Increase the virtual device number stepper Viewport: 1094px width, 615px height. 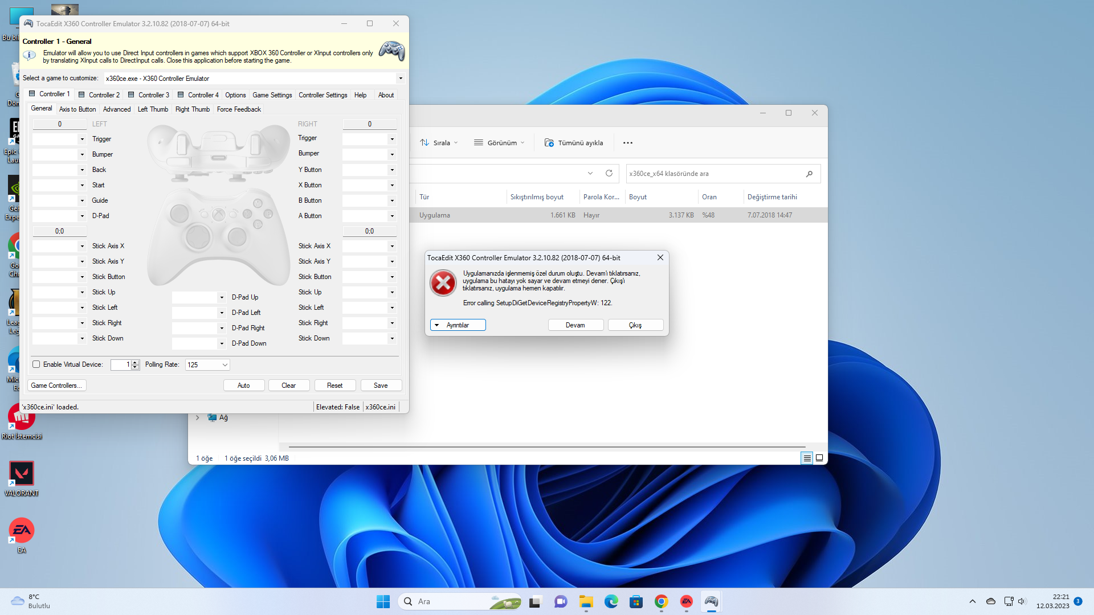(135, 362)
